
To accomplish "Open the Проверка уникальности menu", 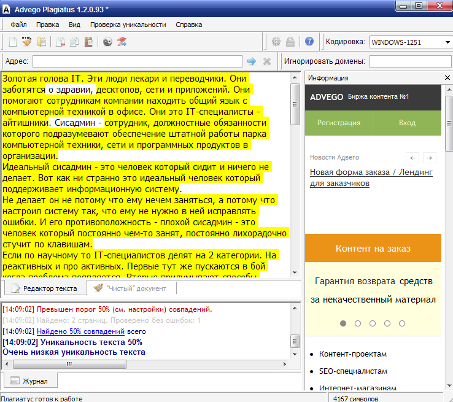I will [x=128, y=25].
